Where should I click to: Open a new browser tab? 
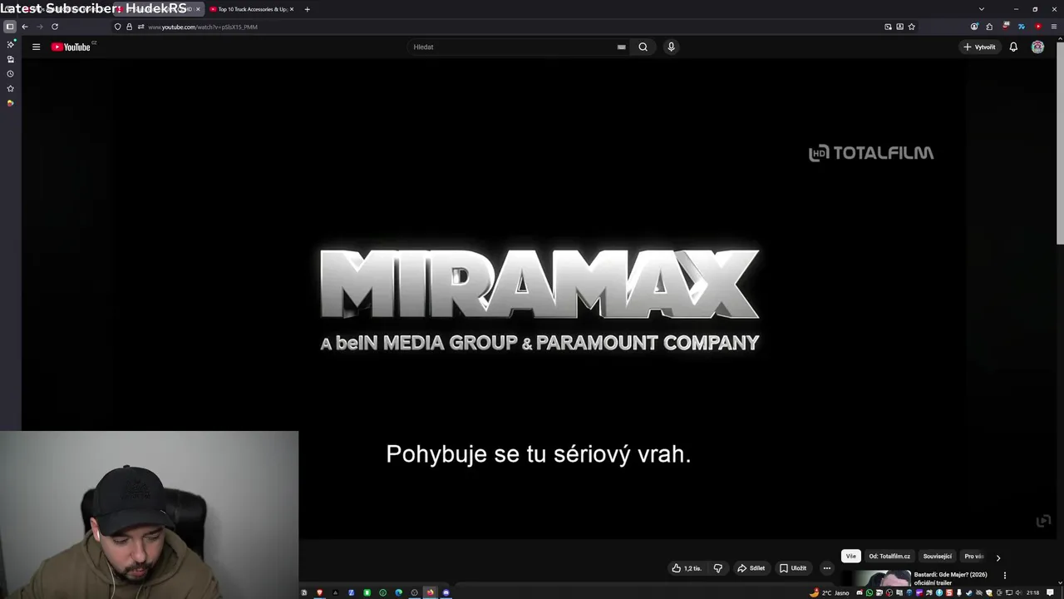pos(307,9)
